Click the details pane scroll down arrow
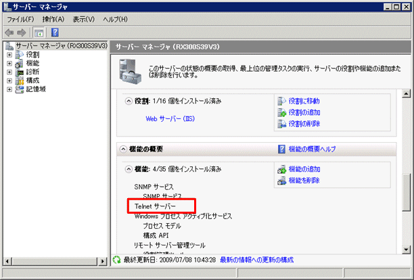The height and width of the screenshot is (280, 414). tap(407, 250)
